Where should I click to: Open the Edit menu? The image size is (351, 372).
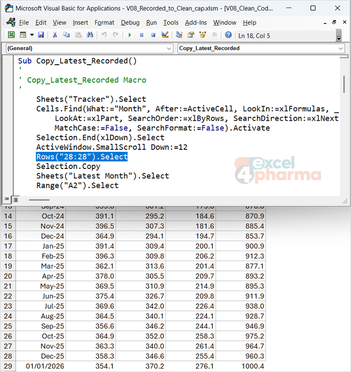tap(41, 23)
